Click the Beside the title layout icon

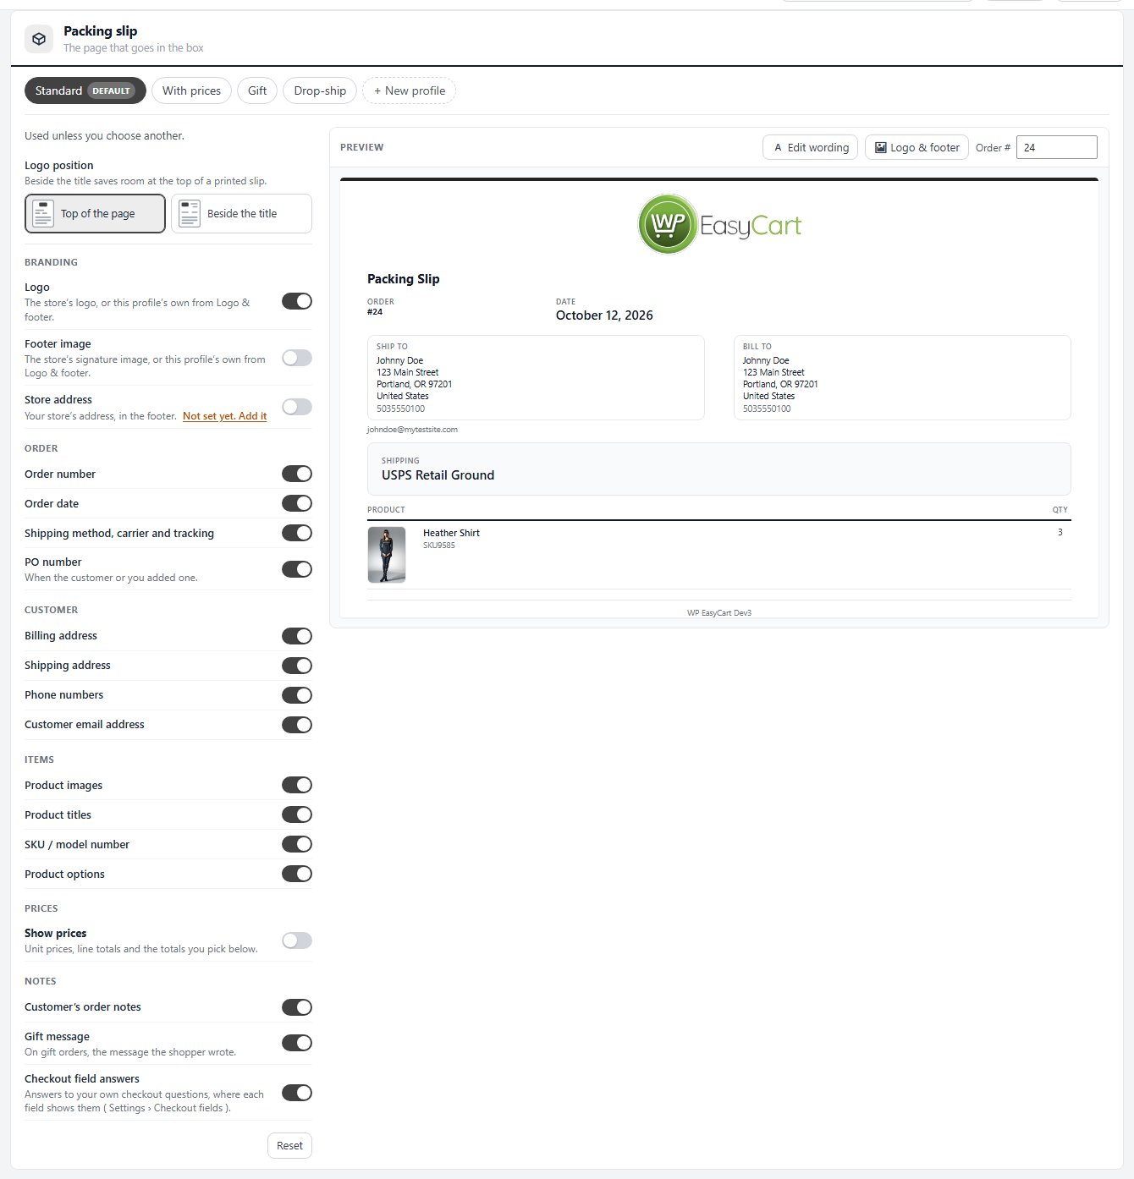point(190,213)
